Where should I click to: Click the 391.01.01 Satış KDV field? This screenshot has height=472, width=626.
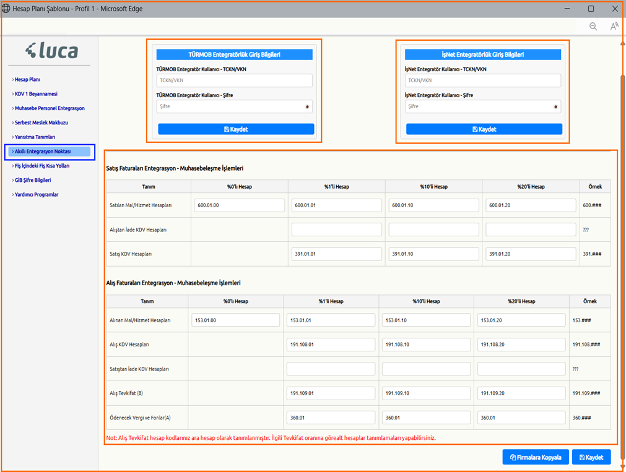[x=337, y=254]
